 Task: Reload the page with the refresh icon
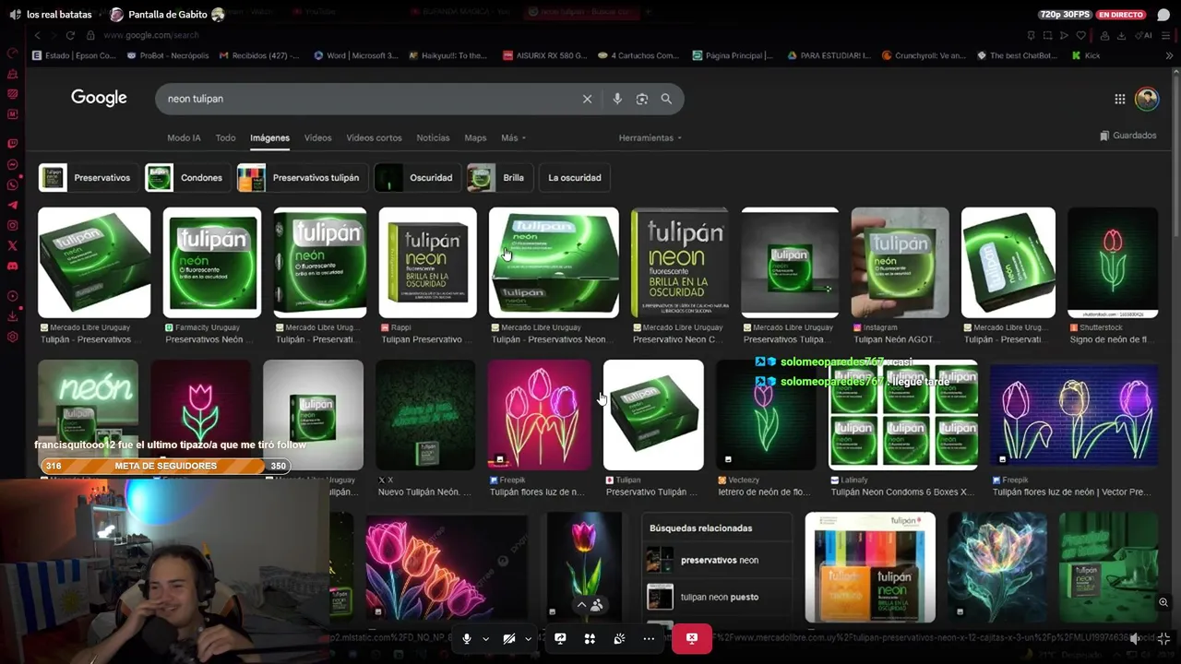click(70, 35)
